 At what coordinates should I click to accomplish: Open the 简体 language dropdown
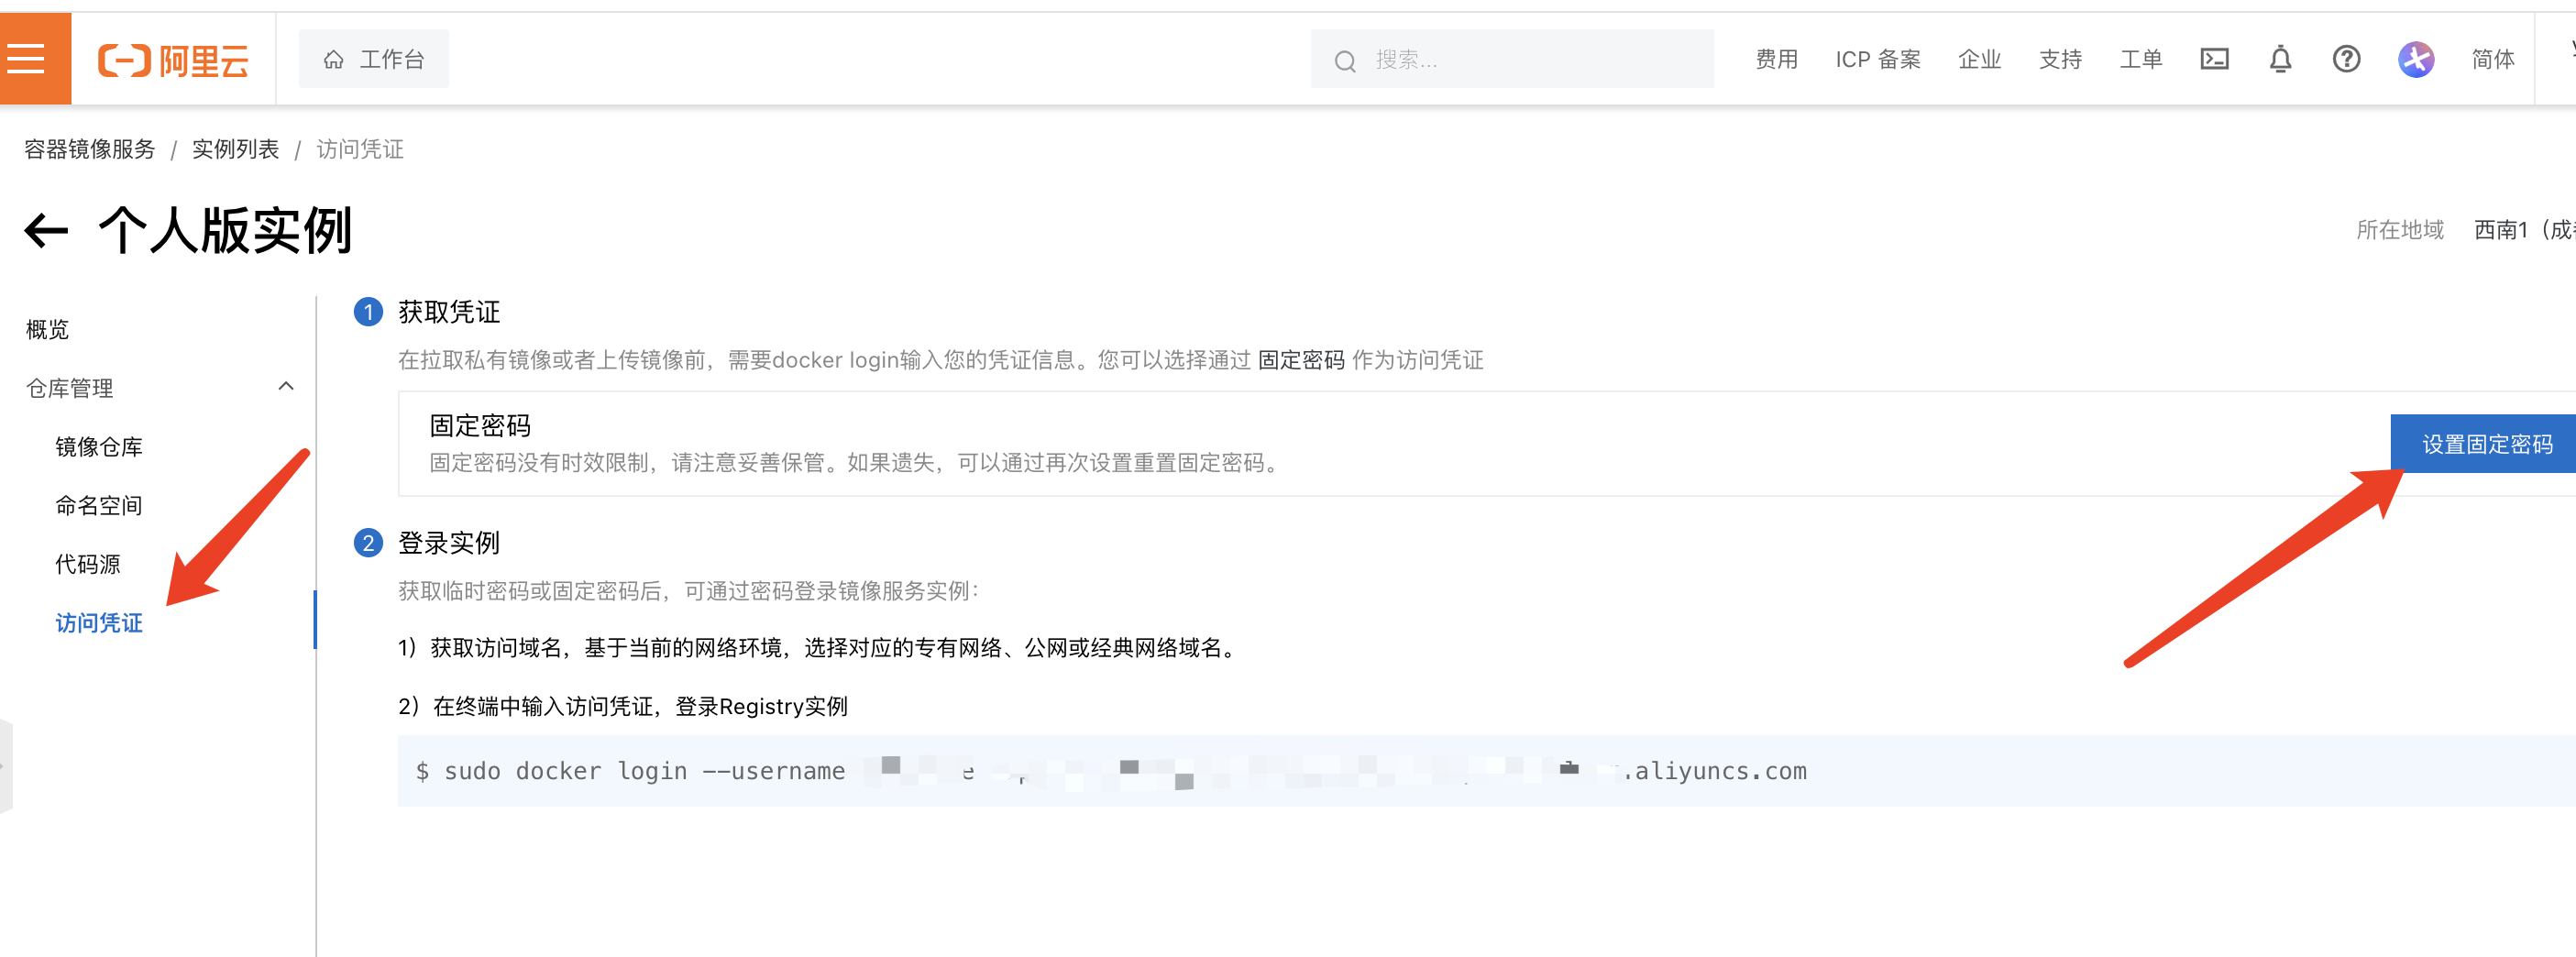2492,60
